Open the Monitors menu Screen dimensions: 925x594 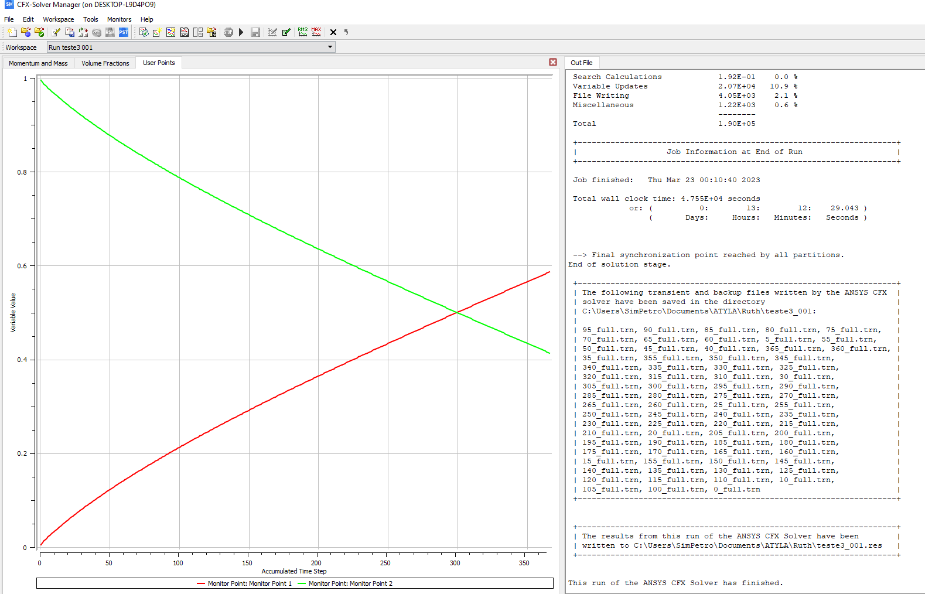[x=120, y=19]
